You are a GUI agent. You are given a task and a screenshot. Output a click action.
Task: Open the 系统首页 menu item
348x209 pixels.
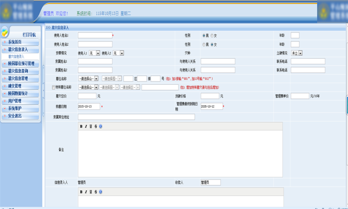[x=20, y=42]
